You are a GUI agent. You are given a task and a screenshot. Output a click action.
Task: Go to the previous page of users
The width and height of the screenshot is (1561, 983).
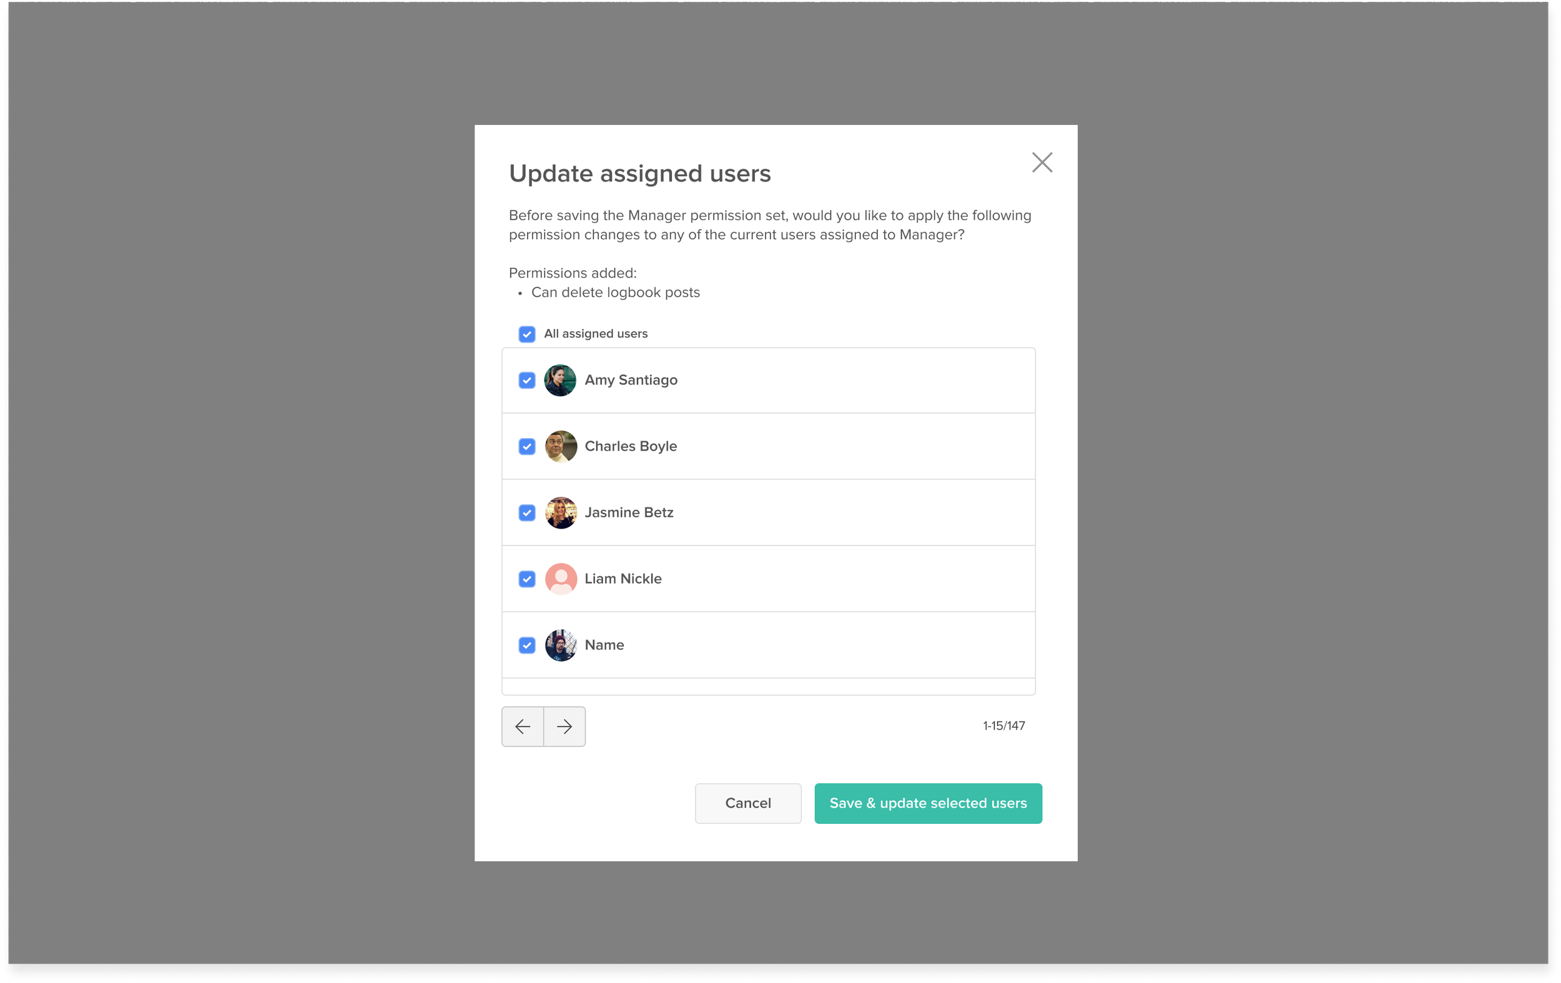[x=523, y=726]
